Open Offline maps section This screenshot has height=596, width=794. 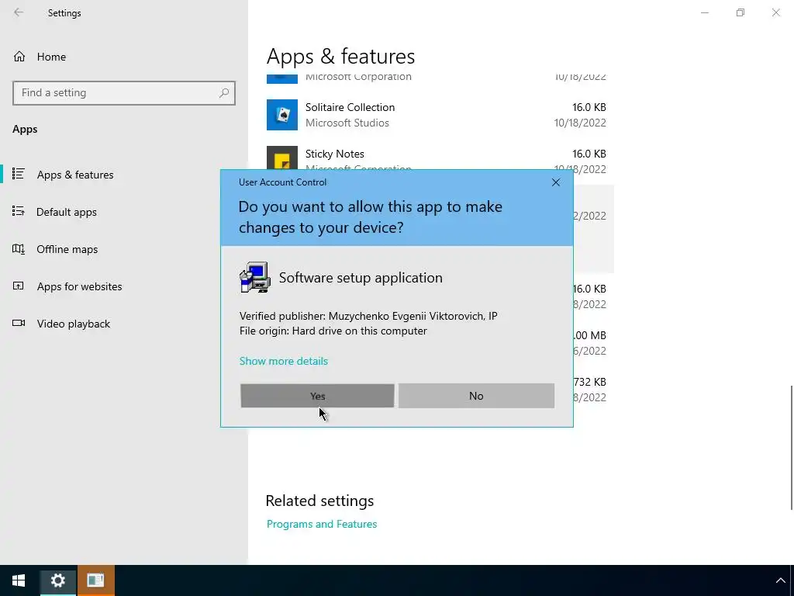click(x=124, y=249)
